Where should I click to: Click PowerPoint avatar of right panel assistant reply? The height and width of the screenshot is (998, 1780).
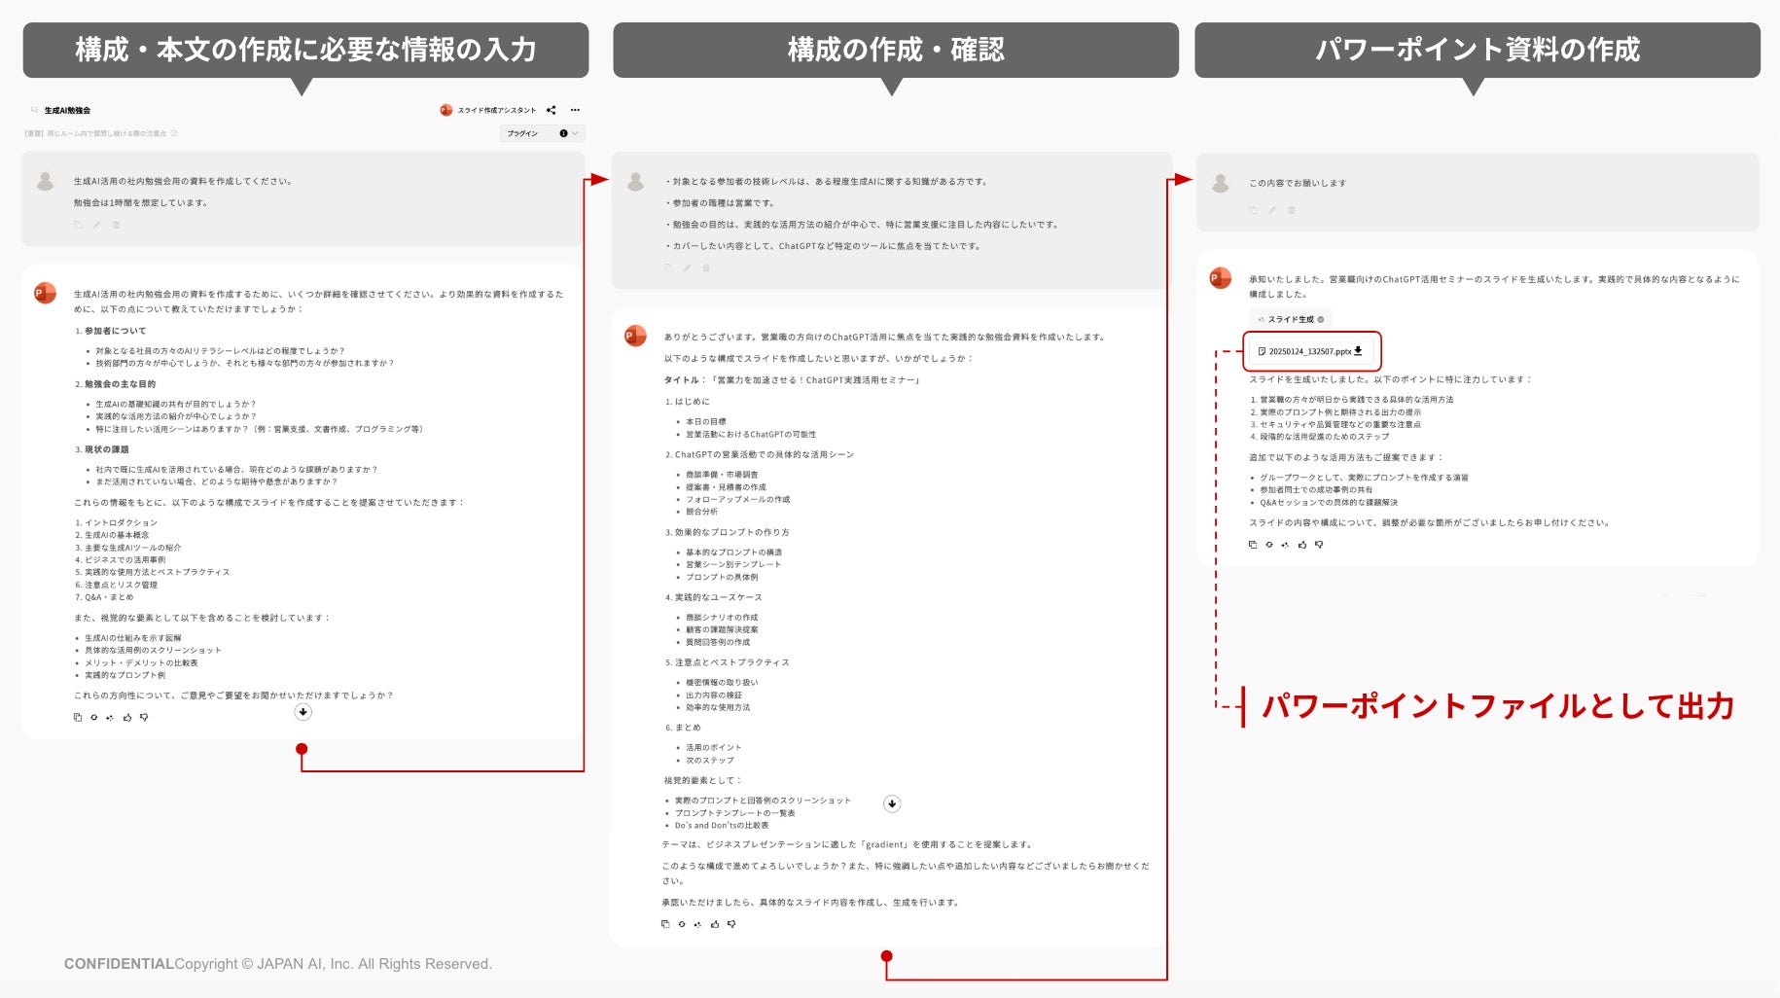(1220, 279)
